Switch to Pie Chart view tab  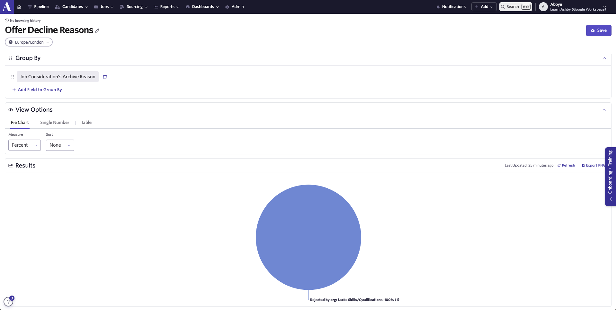coord(20,123)
